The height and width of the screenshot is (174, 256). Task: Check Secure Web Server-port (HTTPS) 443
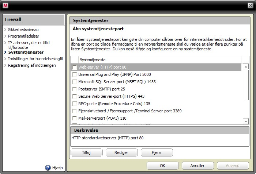75,96
